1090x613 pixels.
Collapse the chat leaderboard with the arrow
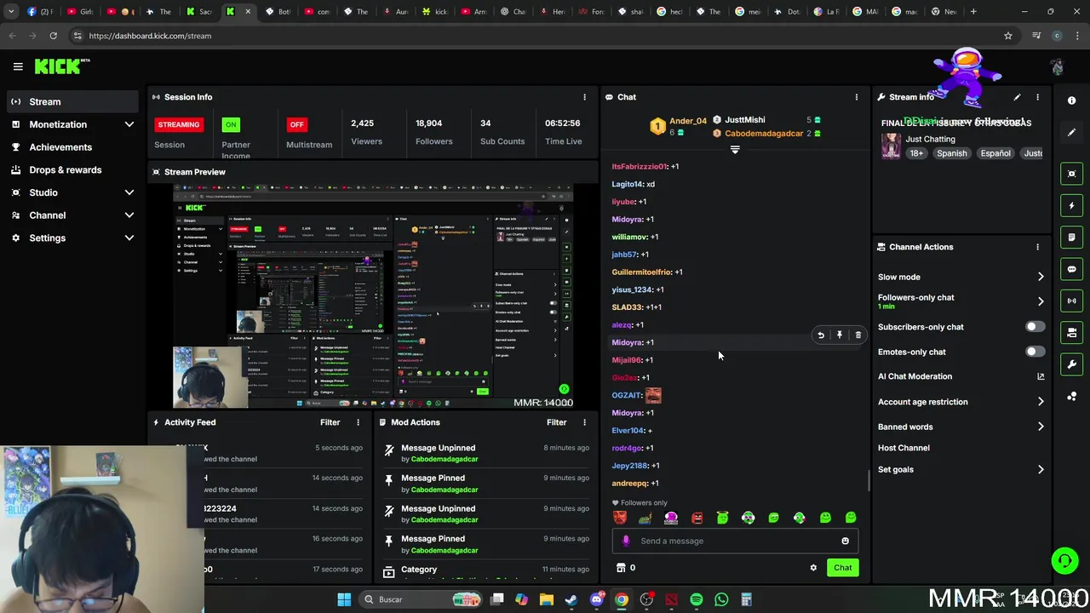[735, 150]
